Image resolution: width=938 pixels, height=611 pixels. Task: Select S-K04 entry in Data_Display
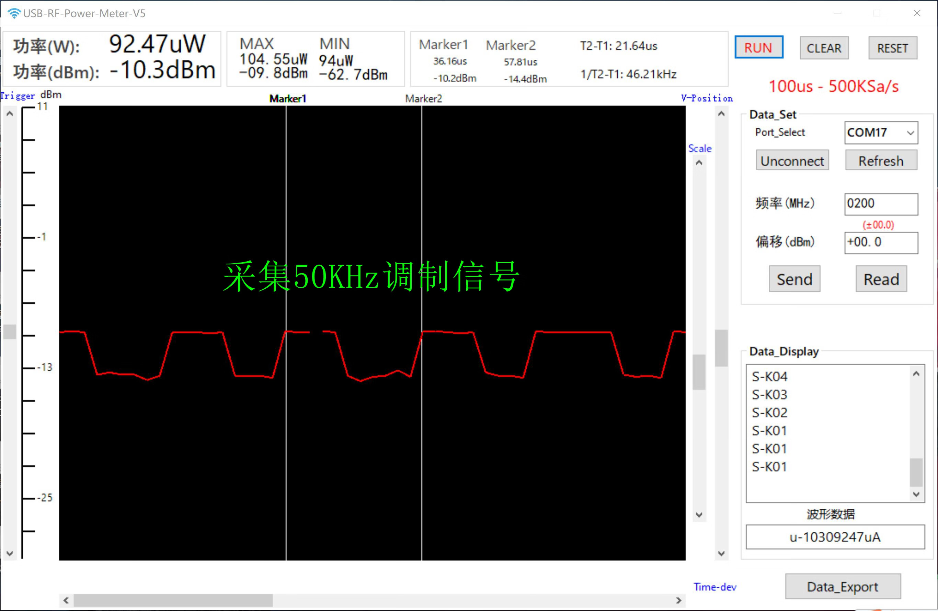[770, 377]
